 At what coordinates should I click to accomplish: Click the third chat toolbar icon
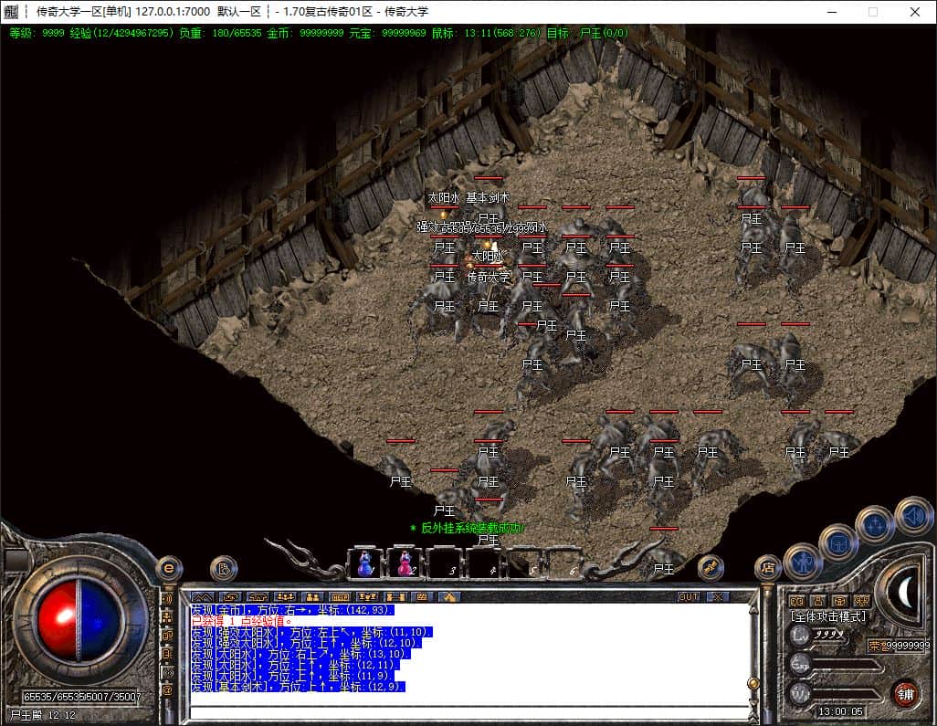pos(258,596)
